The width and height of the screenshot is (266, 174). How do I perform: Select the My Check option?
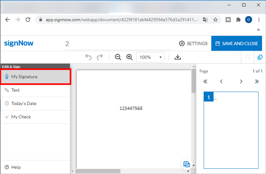(x=35, y=117)
